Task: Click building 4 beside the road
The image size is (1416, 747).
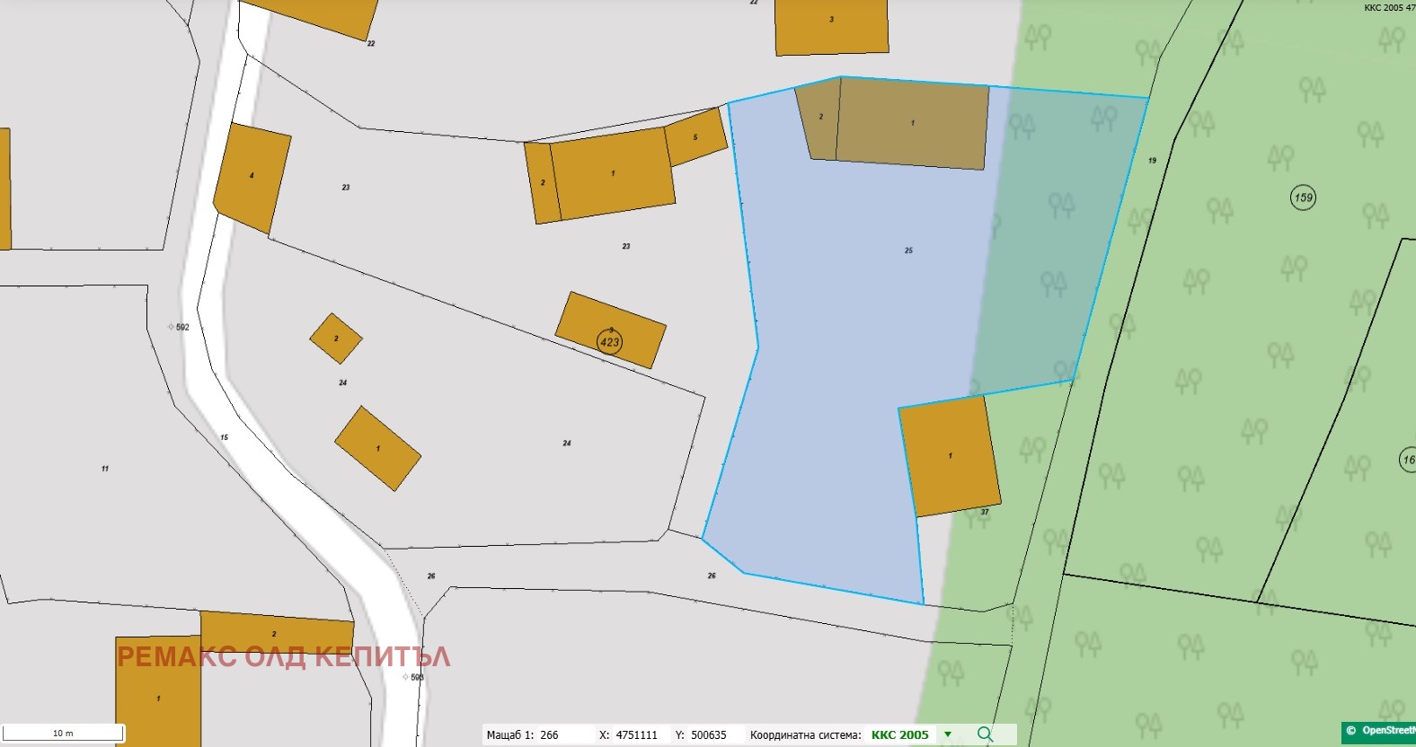Action: click(252, 178)
